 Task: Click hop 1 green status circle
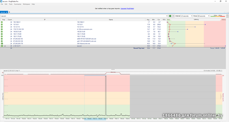(x=2, y=22)
